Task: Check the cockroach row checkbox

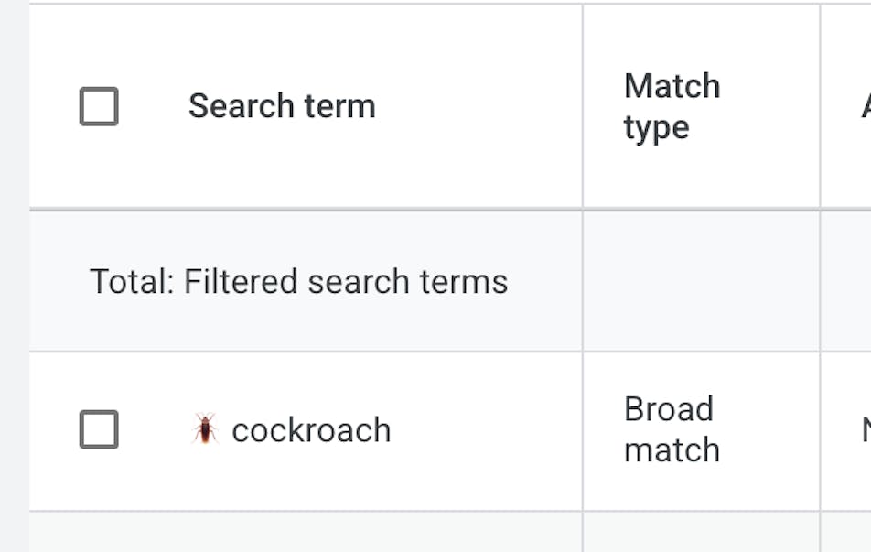Action: click(99, 429)
